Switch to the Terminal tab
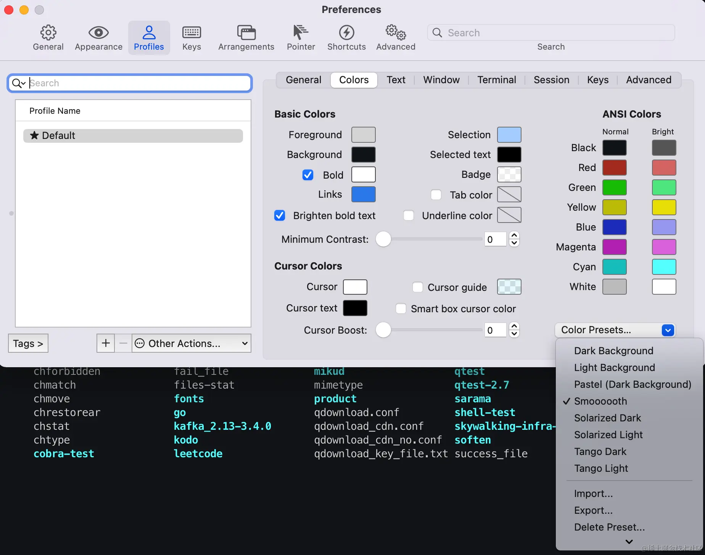705x555 pixels. (497, 80)
